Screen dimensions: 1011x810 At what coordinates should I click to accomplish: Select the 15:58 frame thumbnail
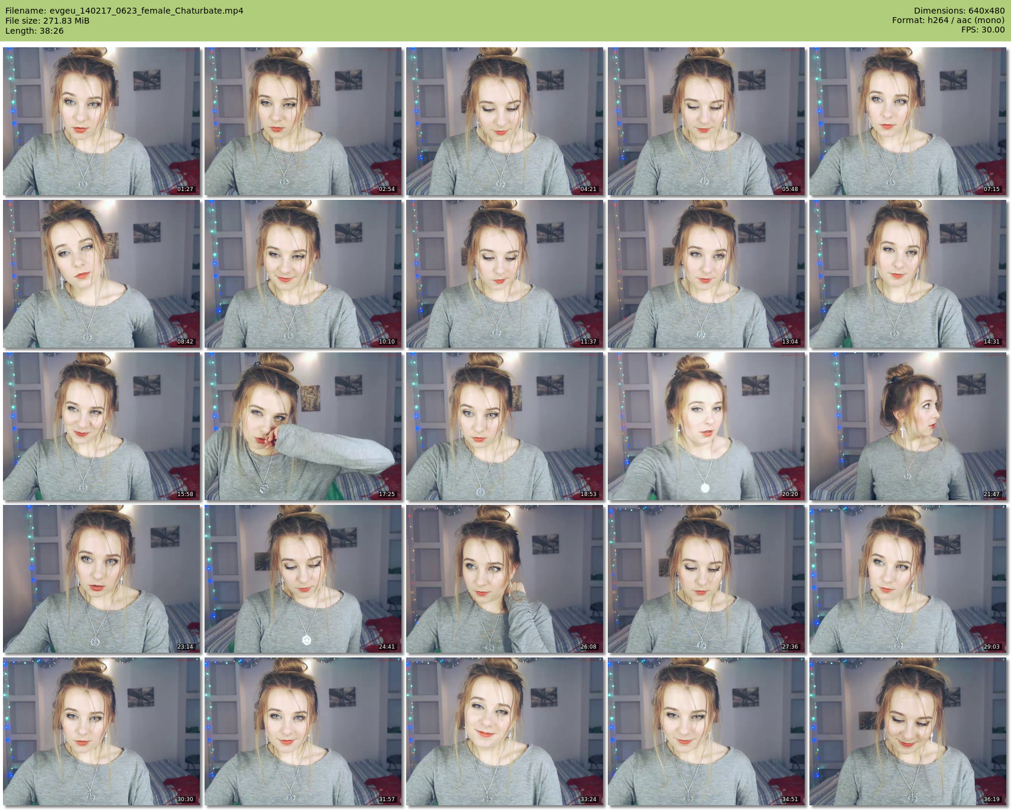[101, 426]
